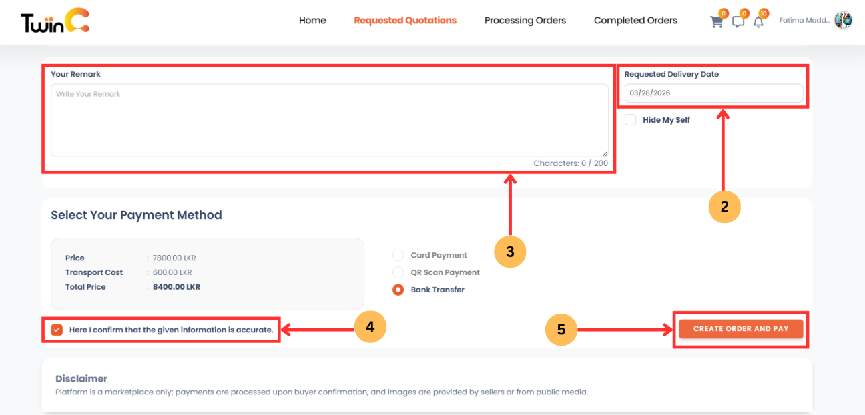Open the Requested Quotations tab
The image size is (865, 415).
[405, 20]
